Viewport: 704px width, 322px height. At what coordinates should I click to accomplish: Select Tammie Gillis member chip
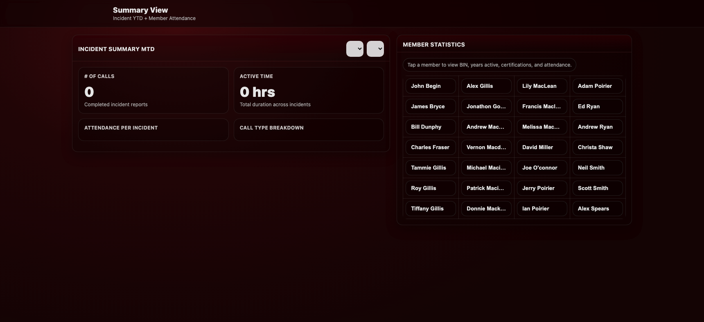pos(430,168)
